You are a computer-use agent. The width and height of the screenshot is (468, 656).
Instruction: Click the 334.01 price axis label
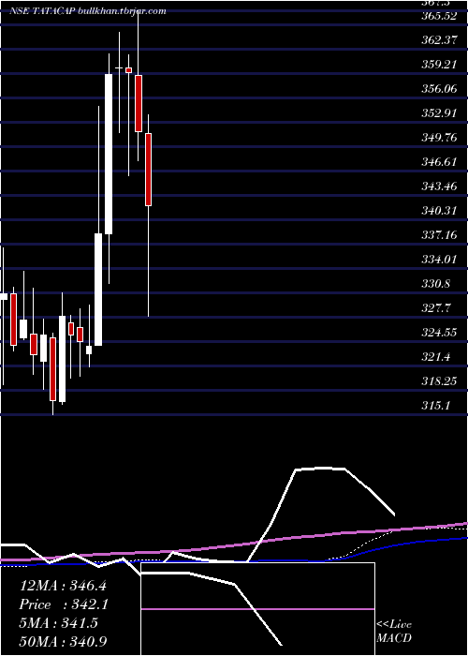440,260
